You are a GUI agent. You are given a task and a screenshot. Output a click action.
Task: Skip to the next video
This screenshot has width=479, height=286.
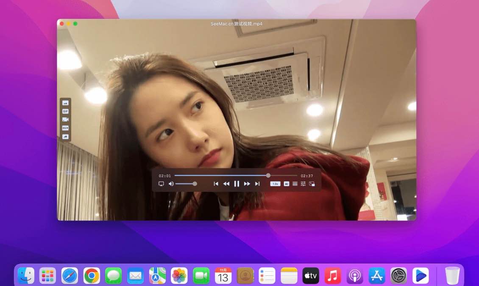coord(258,184)
